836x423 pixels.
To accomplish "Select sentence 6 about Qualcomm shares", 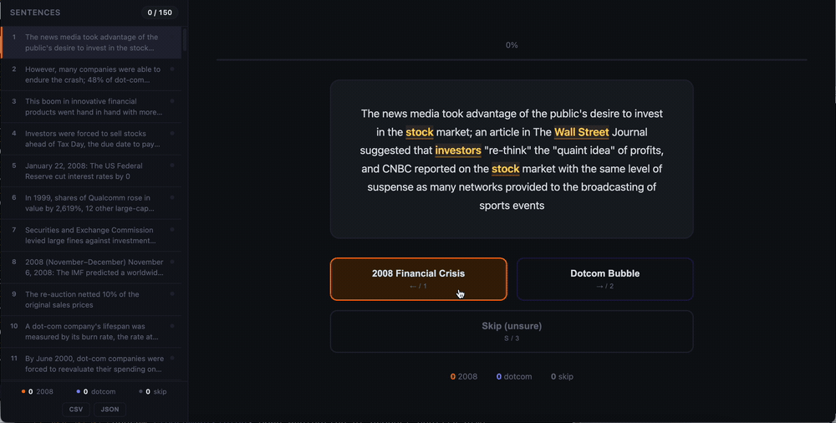I will coord(90,203).
